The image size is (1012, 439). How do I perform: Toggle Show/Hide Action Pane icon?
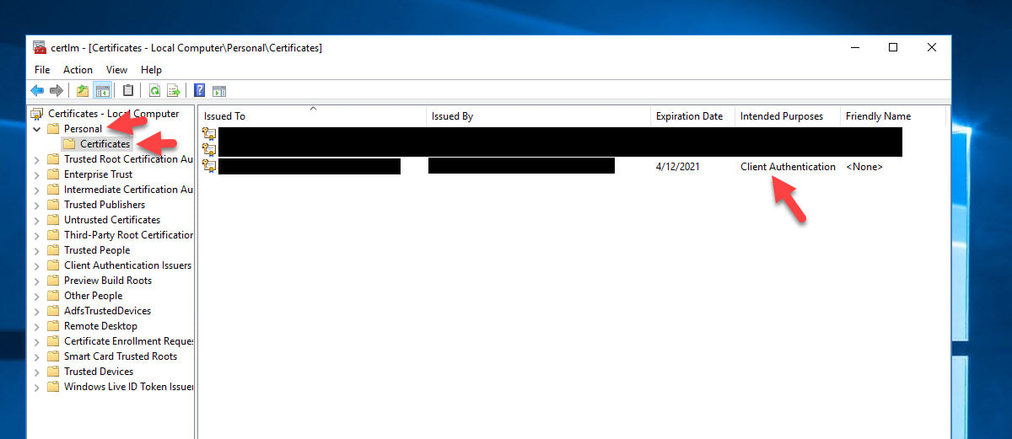pyautogui.click(x=219, y=91)
